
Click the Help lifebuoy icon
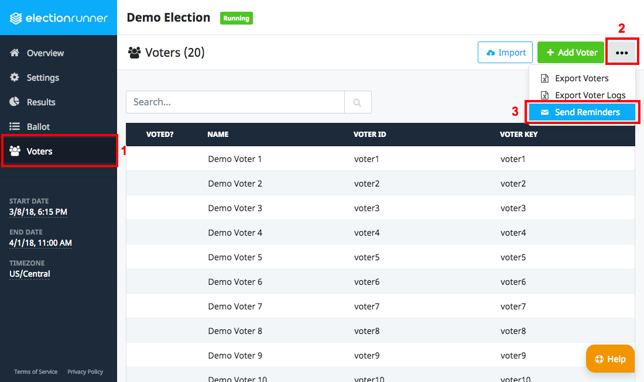(x=600, y=359)
